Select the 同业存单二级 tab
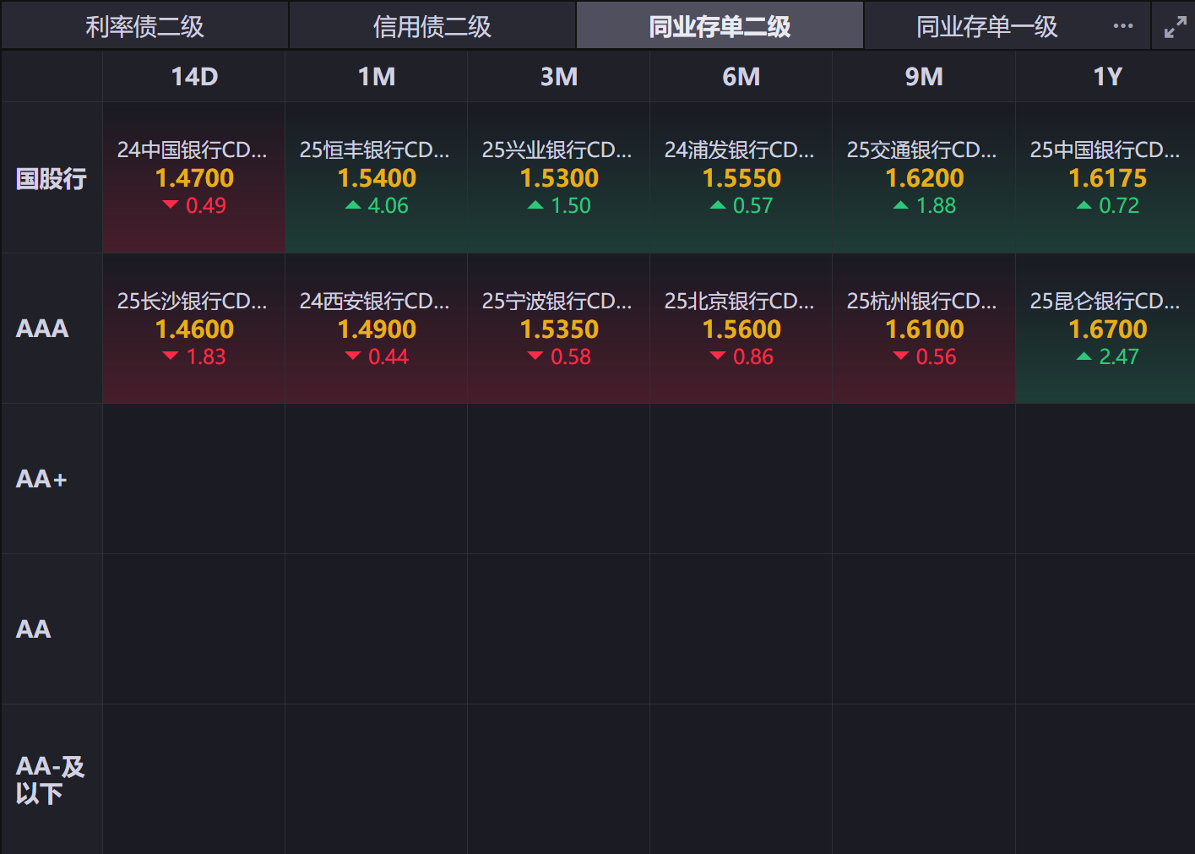 720,26
